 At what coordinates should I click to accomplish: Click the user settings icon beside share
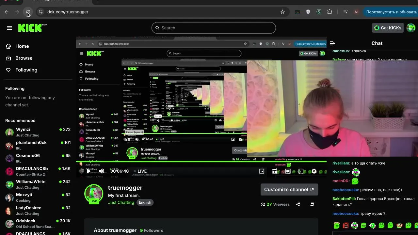click(x=312, y=204)
